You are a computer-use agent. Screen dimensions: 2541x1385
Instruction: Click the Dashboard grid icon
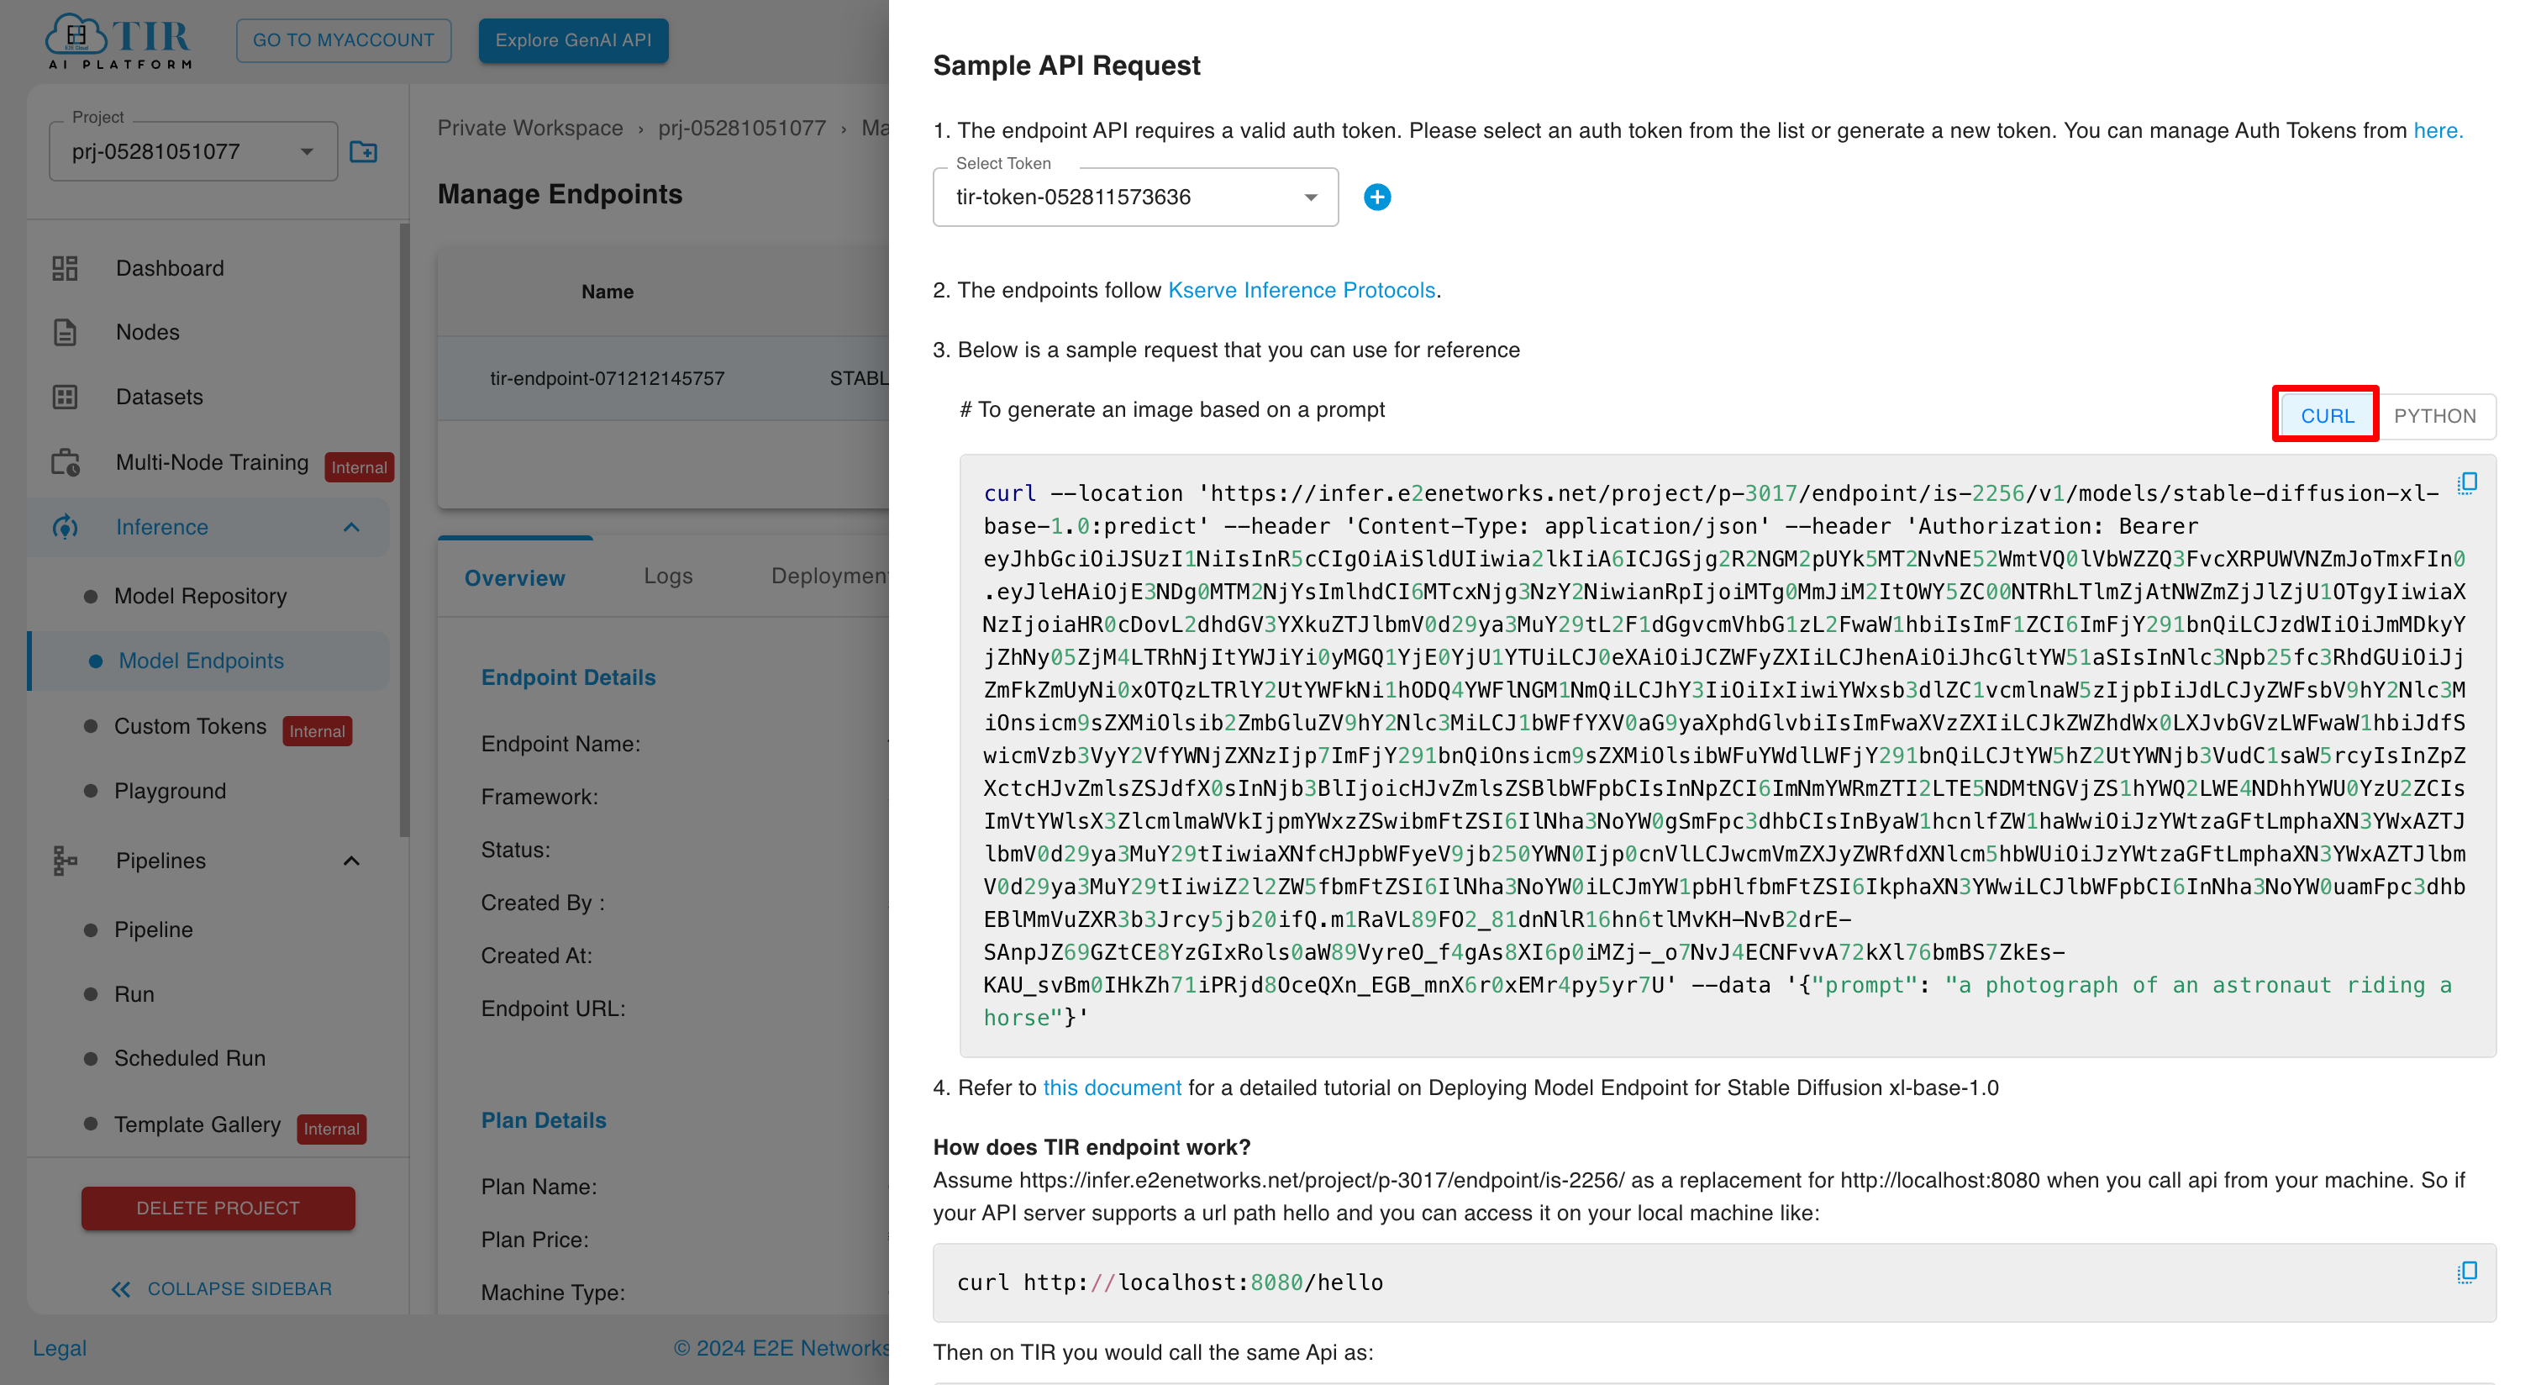(65, 268)
